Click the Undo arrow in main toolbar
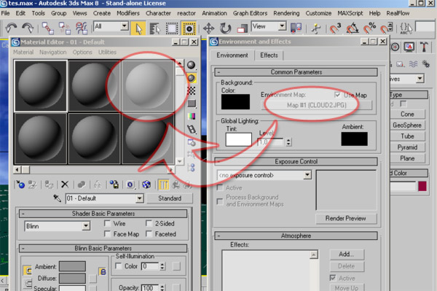 tap(11, 28)
